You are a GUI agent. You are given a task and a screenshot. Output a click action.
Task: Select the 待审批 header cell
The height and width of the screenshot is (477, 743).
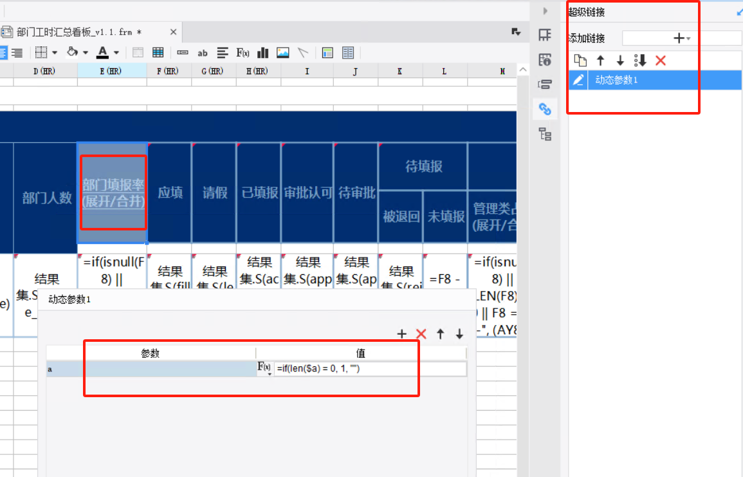tap(356, 193)
